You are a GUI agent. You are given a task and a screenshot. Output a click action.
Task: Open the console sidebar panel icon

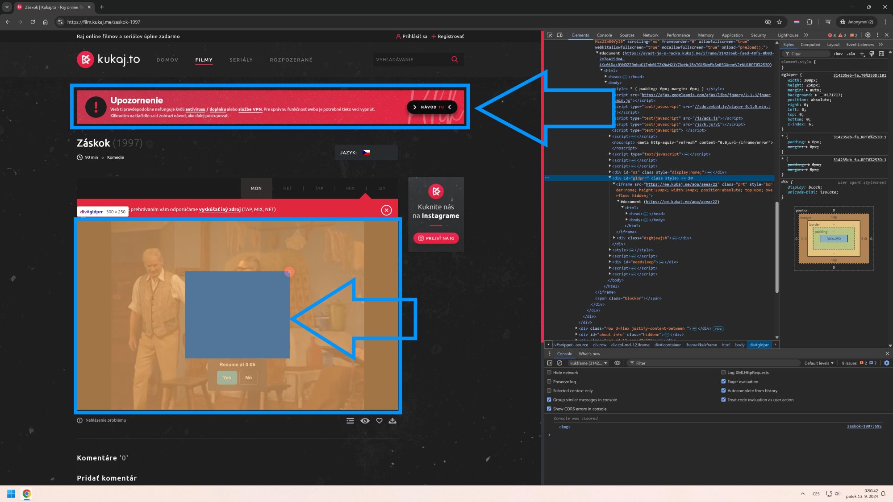550,363
